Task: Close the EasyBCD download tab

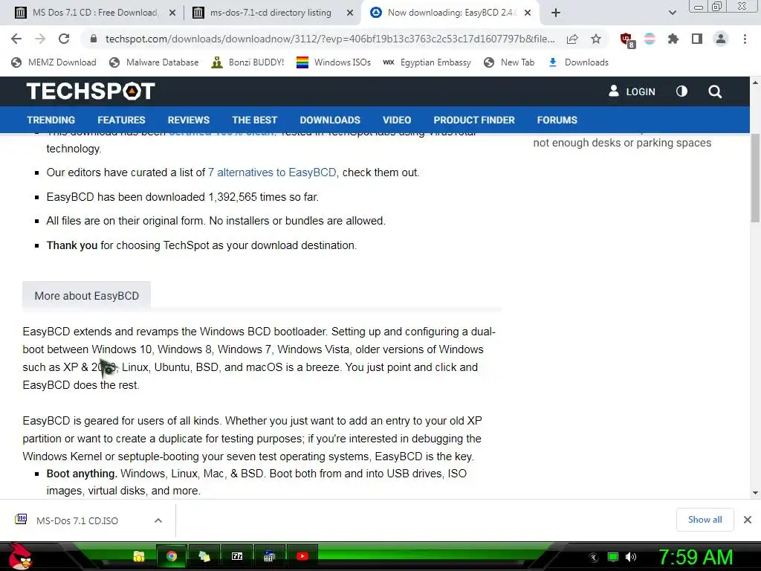Action: click(x=528, y=13)
